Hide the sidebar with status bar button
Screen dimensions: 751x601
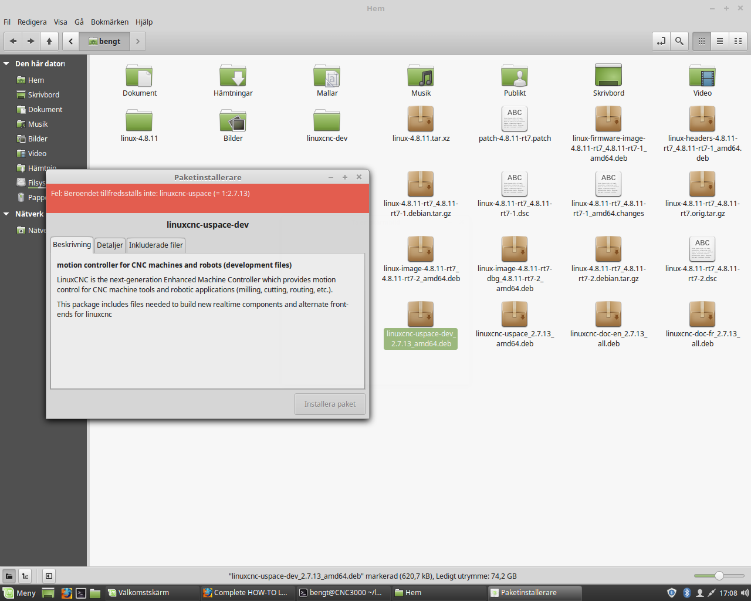49,576
